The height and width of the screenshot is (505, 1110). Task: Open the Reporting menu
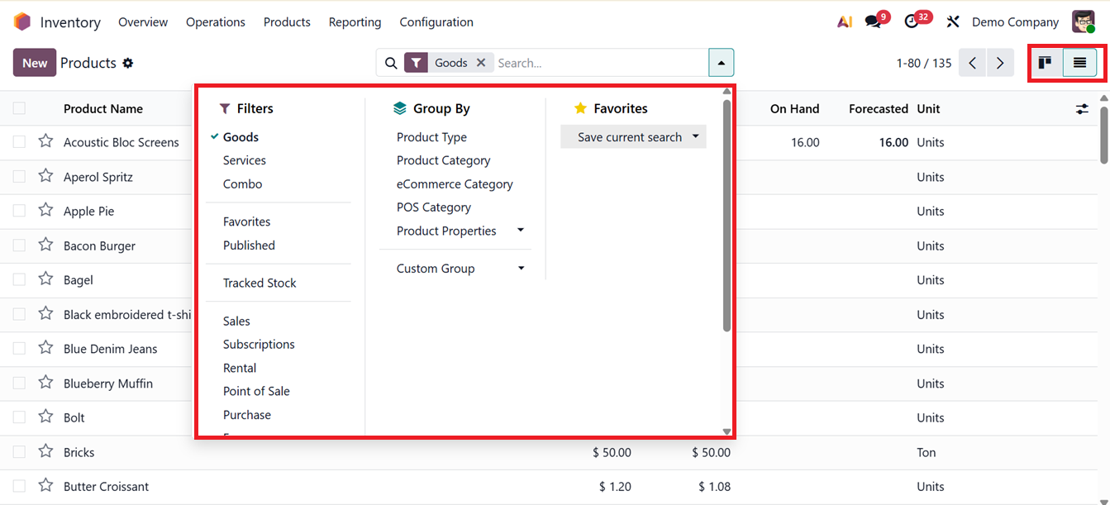[355, 21]
